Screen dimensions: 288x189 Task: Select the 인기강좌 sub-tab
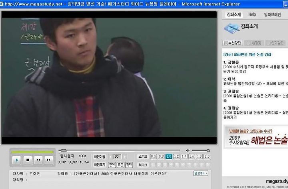coord(275,43)
